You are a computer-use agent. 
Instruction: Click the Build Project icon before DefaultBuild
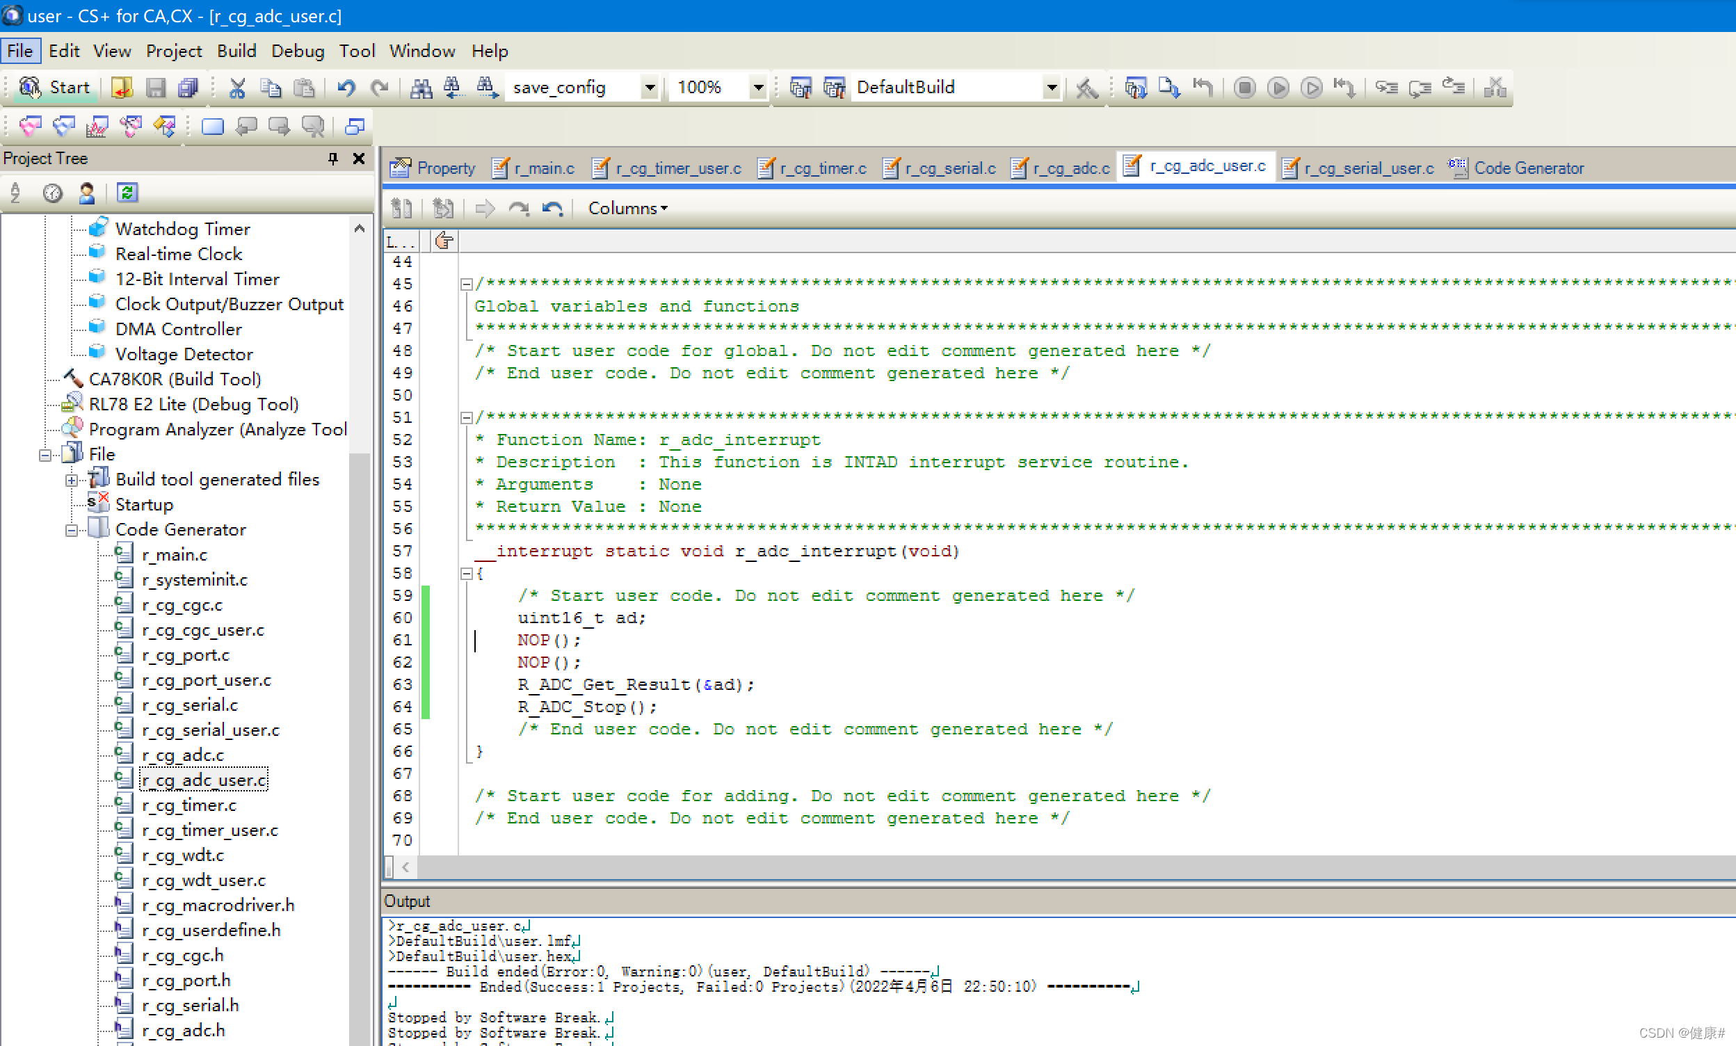tap(801, 88)
